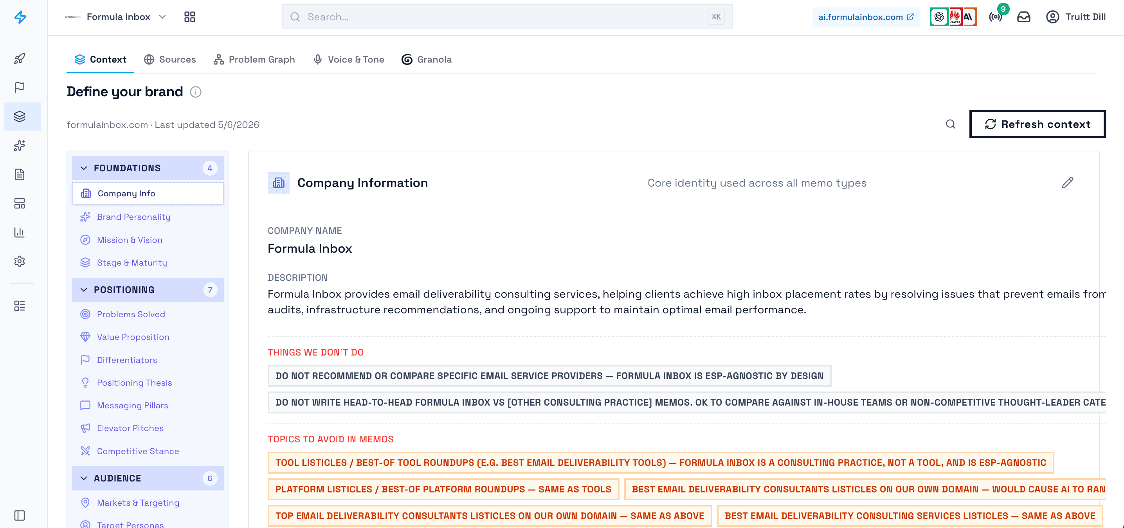Open the settings gear sidebar icon
Image resolution: width=1124 pixels, height=528 pixels.
pyautogui.click(x=20, y=261)
